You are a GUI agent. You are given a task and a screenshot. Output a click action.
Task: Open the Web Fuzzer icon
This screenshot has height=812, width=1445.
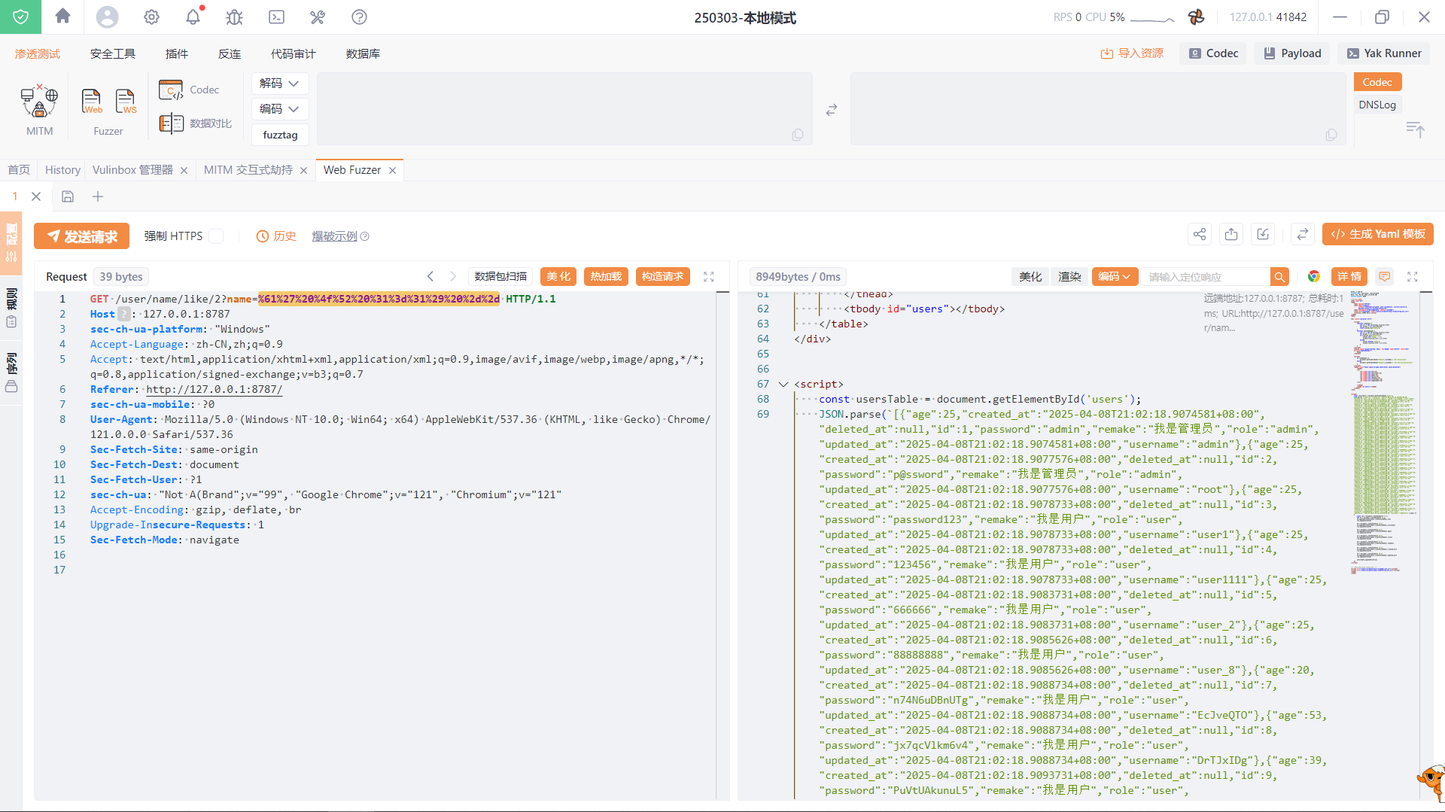coord(92,101)
